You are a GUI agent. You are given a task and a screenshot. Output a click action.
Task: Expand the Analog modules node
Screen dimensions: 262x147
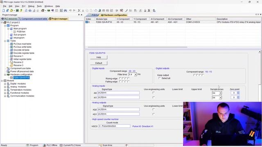point(5,87)
